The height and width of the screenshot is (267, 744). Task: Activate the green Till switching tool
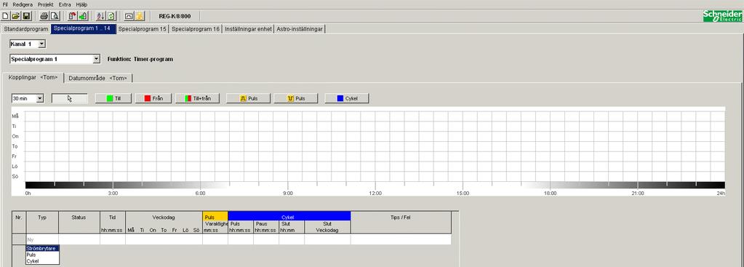113,99
